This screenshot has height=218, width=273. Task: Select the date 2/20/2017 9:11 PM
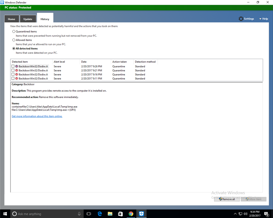tap(92, 79)
